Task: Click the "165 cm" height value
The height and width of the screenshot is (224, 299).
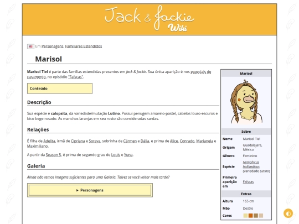Action: pos(248,201)
